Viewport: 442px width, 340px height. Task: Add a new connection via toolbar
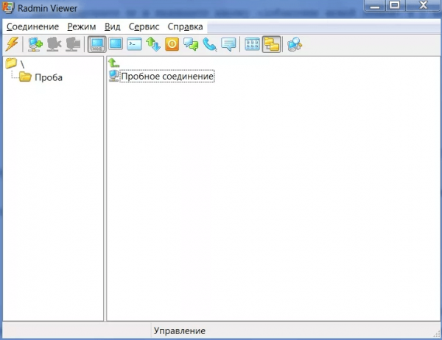click(x=35, y=44)
